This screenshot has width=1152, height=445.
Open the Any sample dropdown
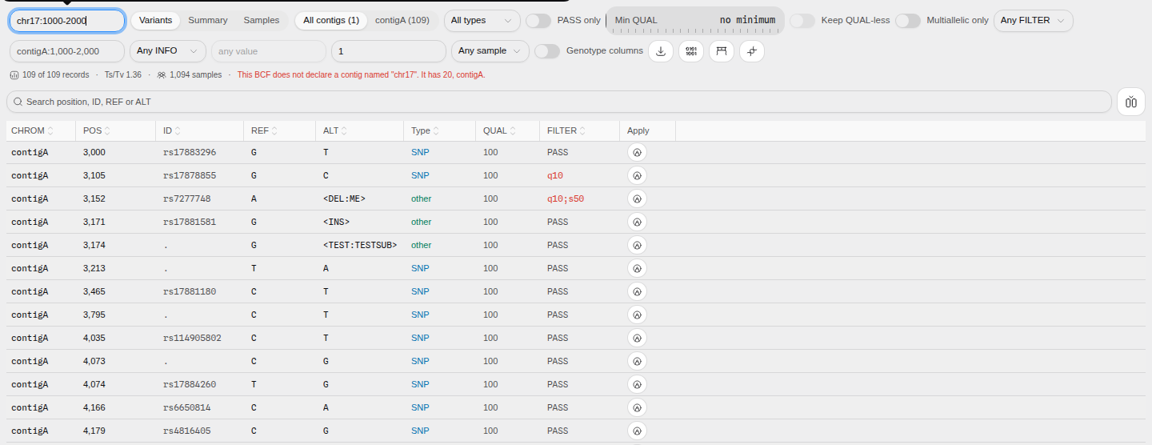pos(490,51)
